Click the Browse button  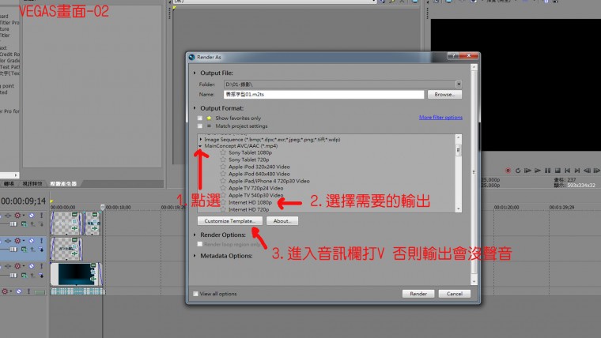coord(444,94)
